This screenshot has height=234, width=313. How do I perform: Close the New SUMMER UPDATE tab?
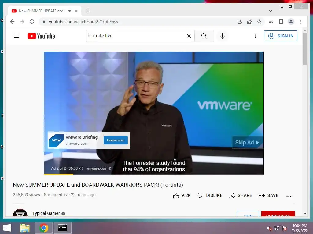pyautogui.click(x=76, y=11)
